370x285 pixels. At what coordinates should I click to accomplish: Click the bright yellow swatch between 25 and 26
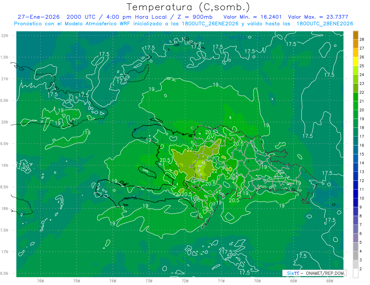click(x=356, y=61)
